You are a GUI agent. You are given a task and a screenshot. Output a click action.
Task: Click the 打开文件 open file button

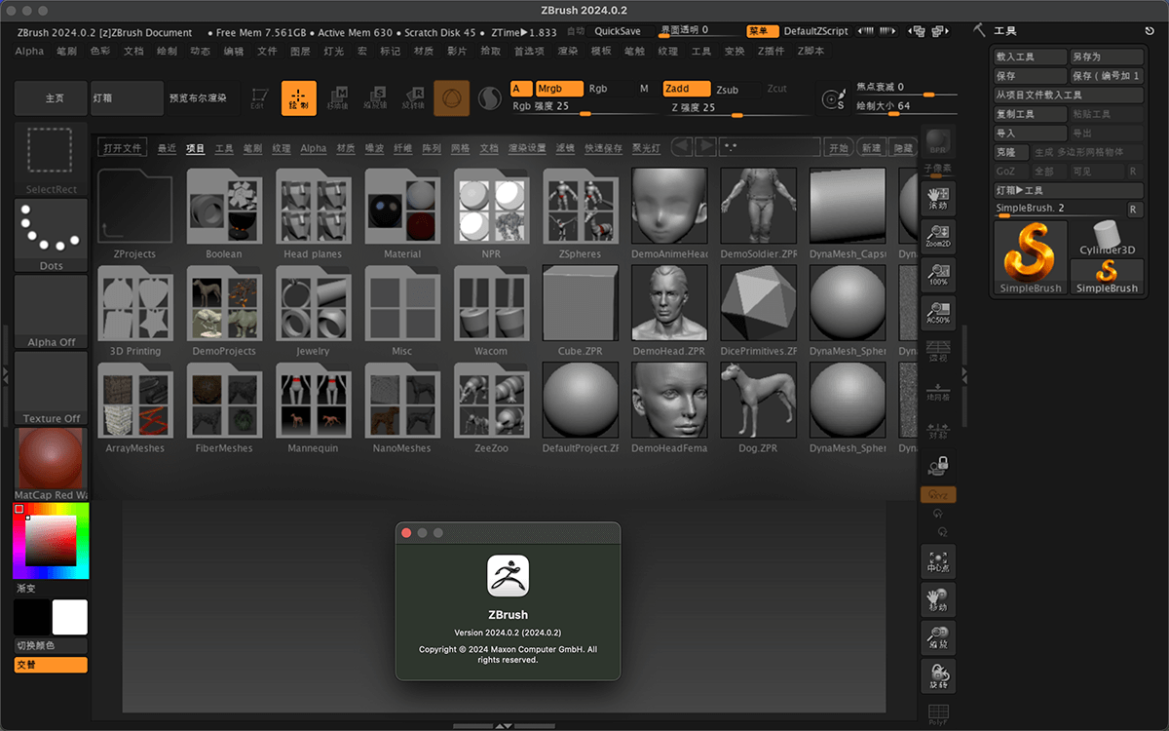point(123,148)
